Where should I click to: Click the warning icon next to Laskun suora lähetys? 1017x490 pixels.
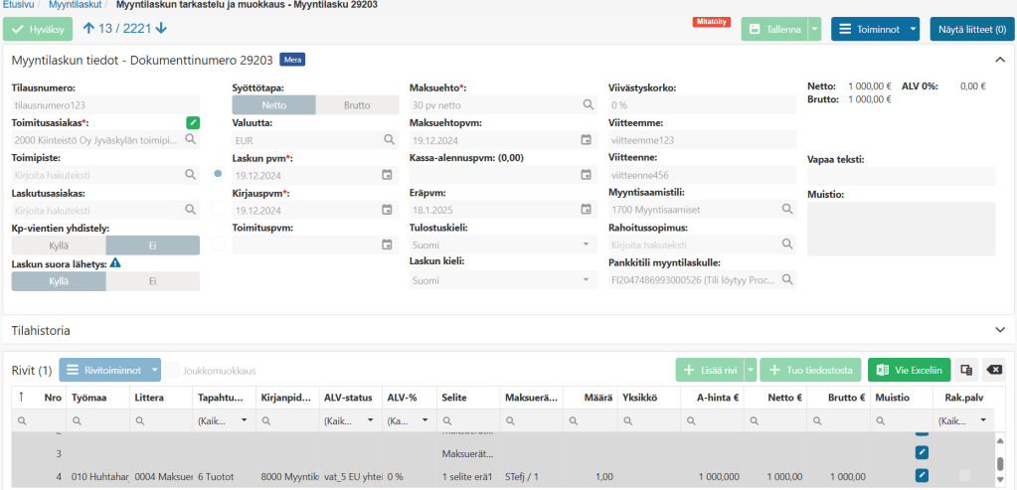115,263
